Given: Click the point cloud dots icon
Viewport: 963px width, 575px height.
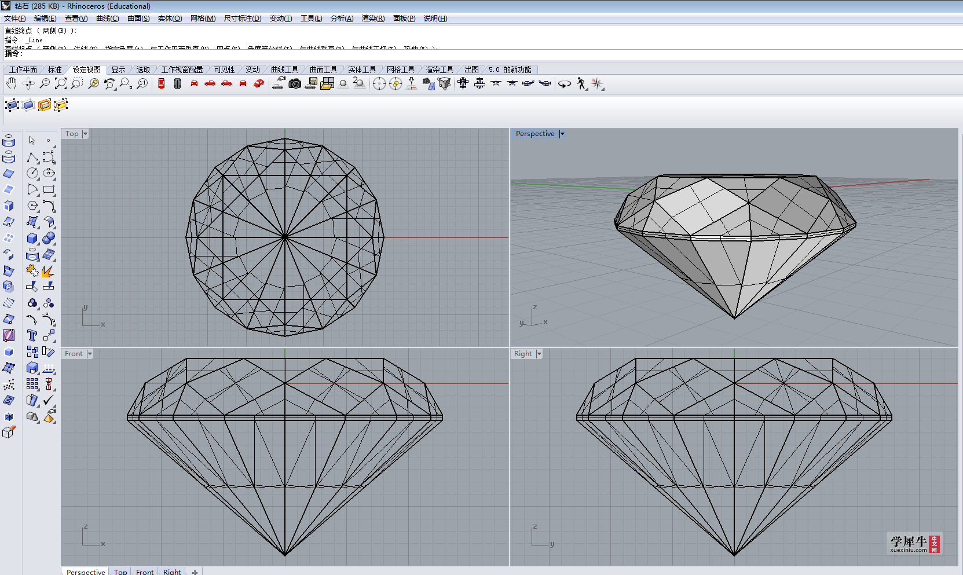Looking at the screenshot, I should [9, 384].
